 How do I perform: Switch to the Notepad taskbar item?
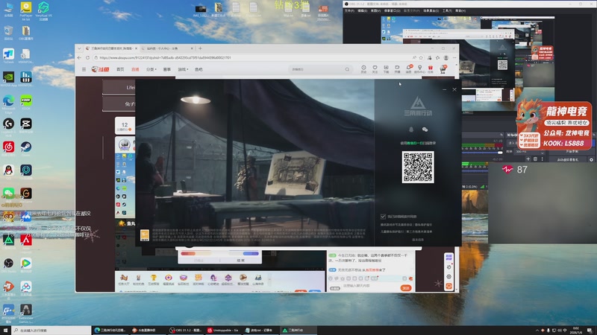pos(260,331)
